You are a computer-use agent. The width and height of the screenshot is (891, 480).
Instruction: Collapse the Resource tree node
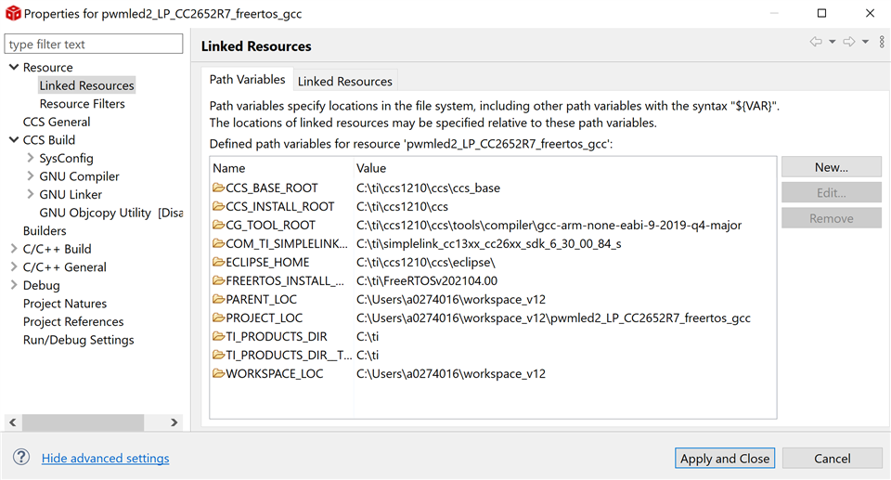tap(13, 67)
